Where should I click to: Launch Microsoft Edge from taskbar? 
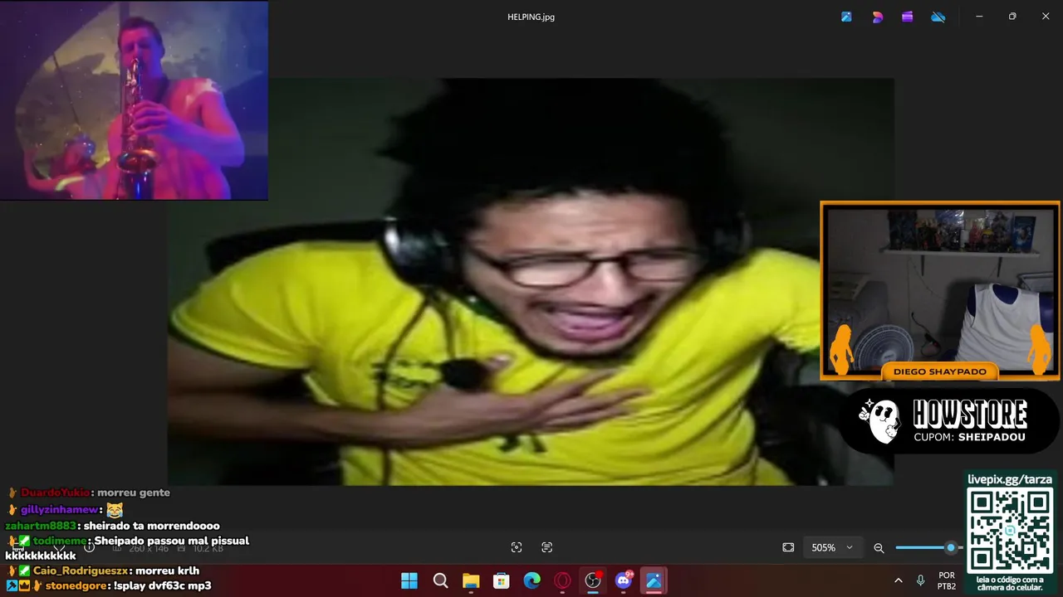click(531, 580)
